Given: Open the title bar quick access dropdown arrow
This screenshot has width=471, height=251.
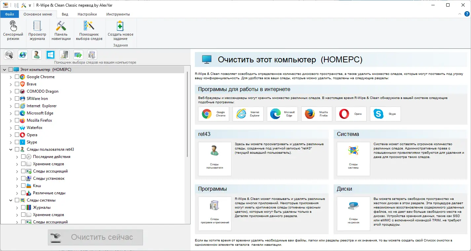Looking at the screenshot, I should [x=30, y=6].
